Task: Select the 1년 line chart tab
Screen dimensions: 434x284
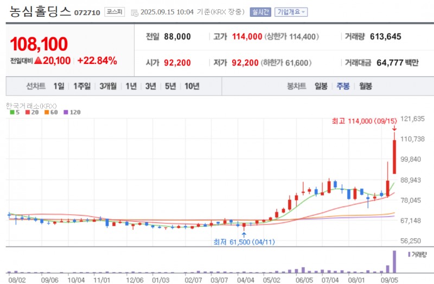Action: click(x=131, y=86)
